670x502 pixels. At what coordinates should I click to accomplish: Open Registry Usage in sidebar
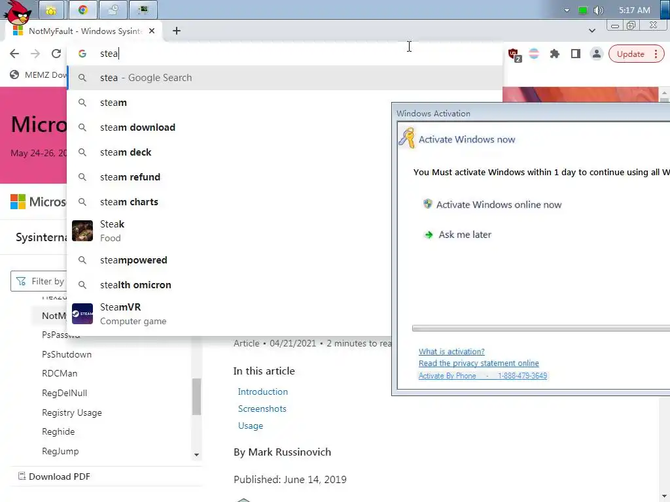click(72, 412)
